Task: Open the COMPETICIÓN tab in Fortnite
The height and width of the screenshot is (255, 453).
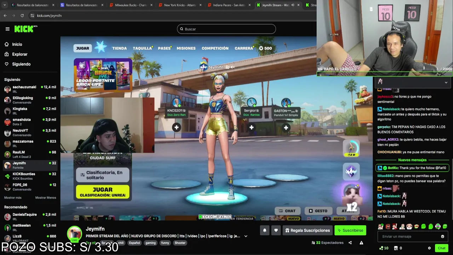Action: tap(215, 48)
